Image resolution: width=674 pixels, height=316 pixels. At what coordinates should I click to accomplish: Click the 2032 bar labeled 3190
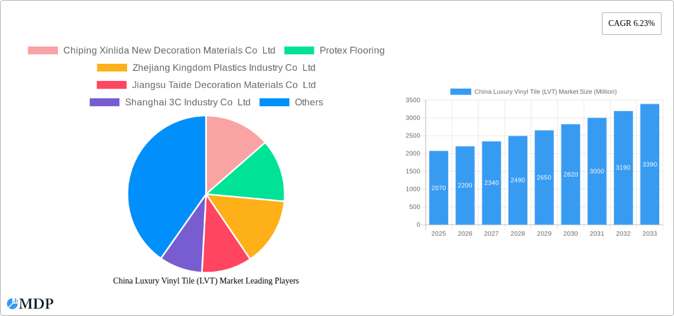[623, 168]
